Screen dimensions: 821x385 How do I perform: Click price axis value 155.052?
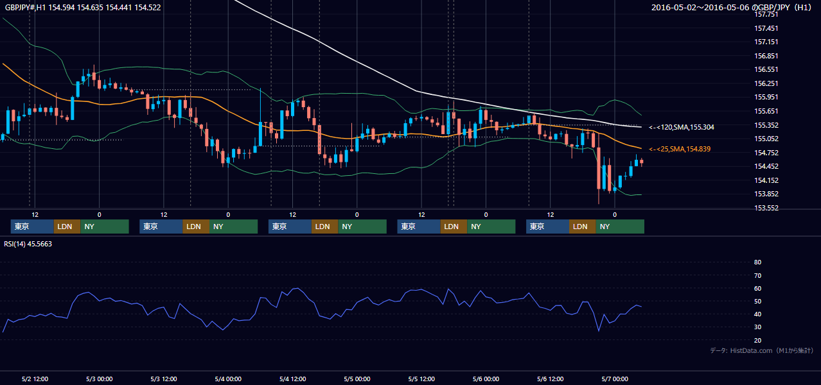click(766, 139)
